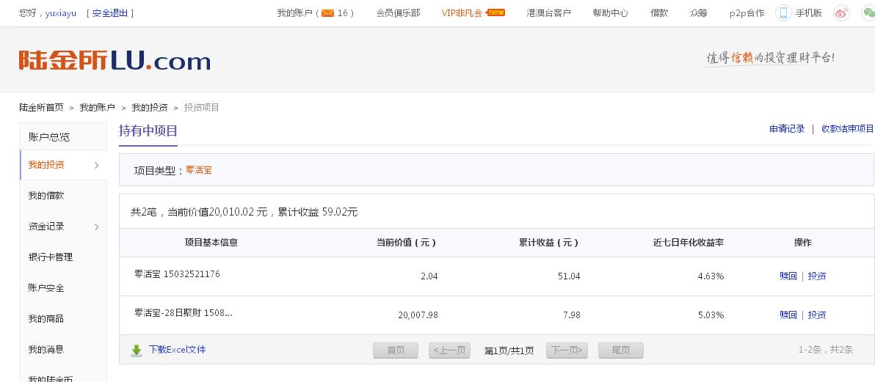Click 下载Excel文件 link
Image resolution: width=875 pixels, height=382 pixels.
(178, 350)
